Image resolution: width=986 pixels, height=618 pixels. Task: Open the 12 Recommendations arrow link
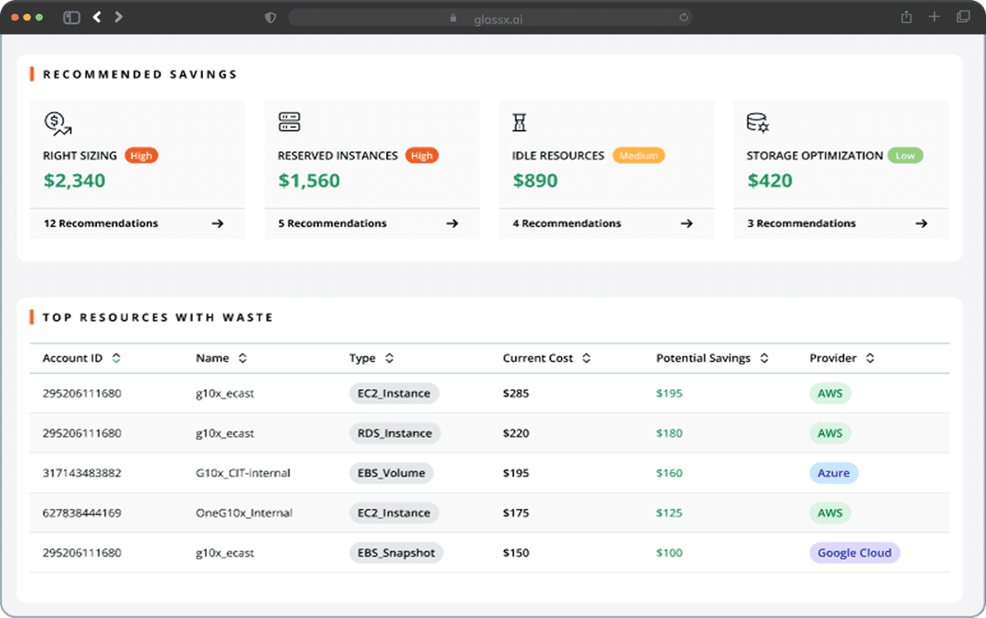pyautogui.click(x=217, y=223)
